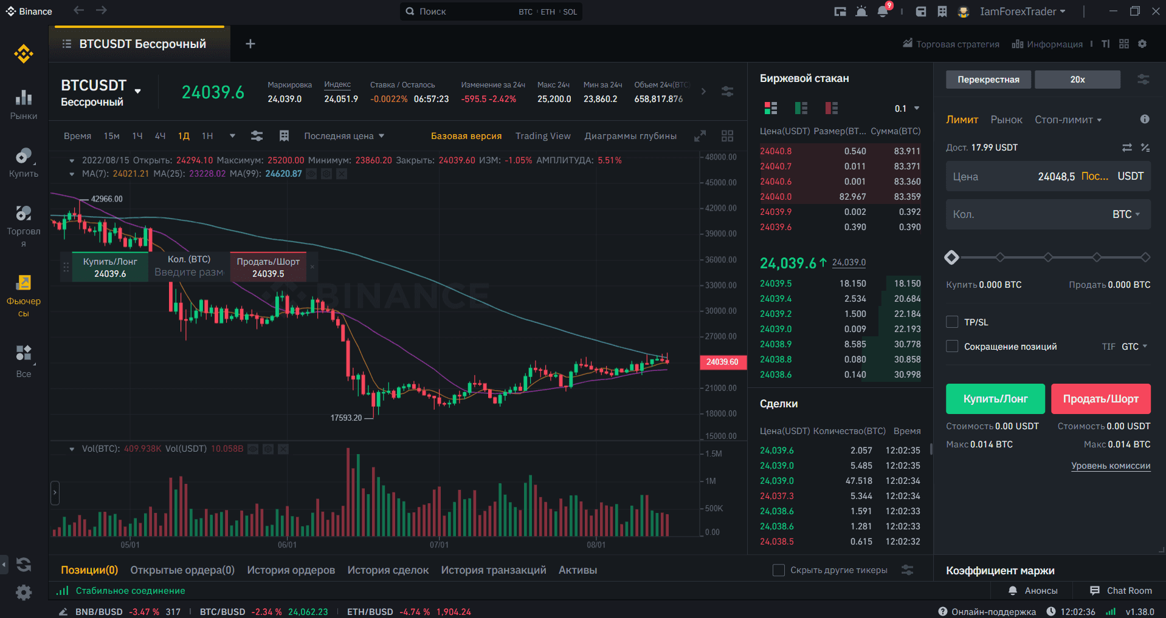The width and height of the screenshot is (1166, 618).
Task: Expand chart to fullscreen
Action: [x=700, y=136]
